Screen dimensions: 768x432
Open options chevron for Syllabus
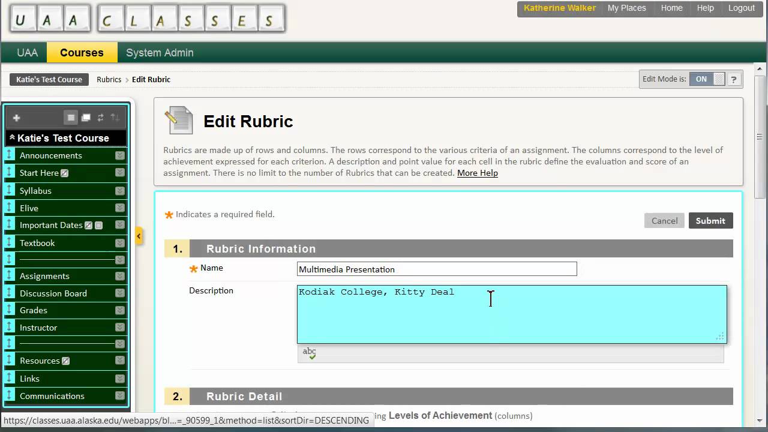[x=120, y=191]
